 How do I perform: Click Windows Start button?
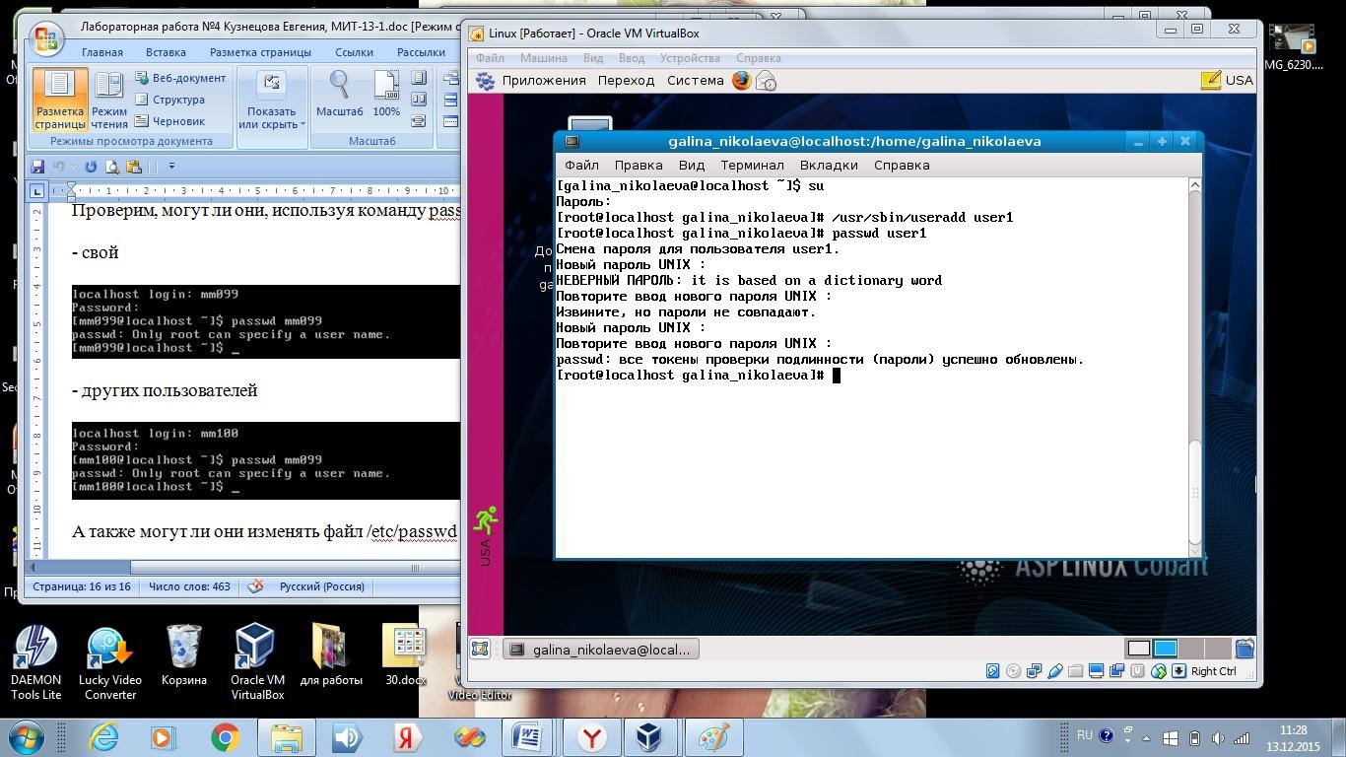26,736
